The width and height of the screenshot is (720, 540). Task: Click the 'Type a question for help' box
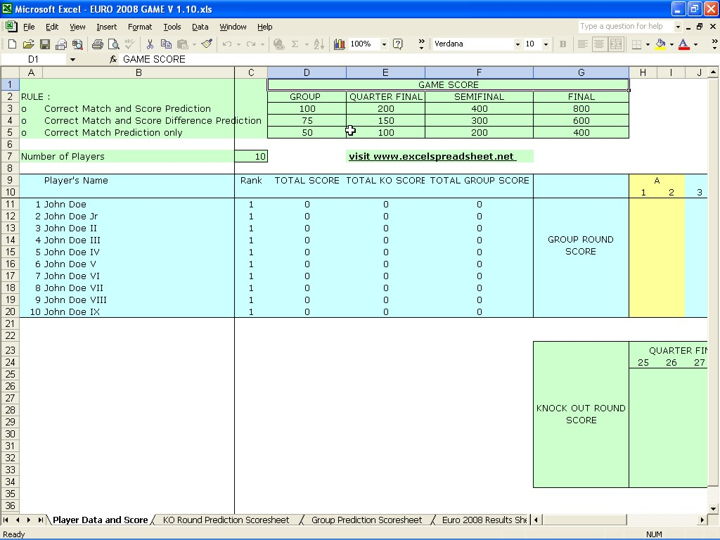pyautogui.click(x=626, y=27)
